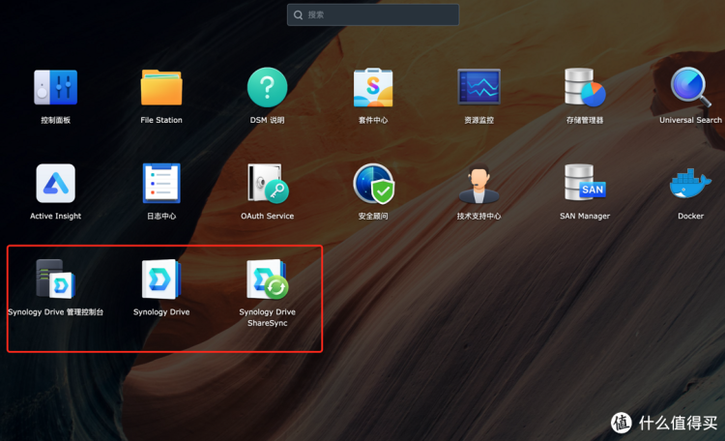Viewport: 725px width, 441px height.
Task: Launch OAuth Service safe icon
Action: pos(268,183)
